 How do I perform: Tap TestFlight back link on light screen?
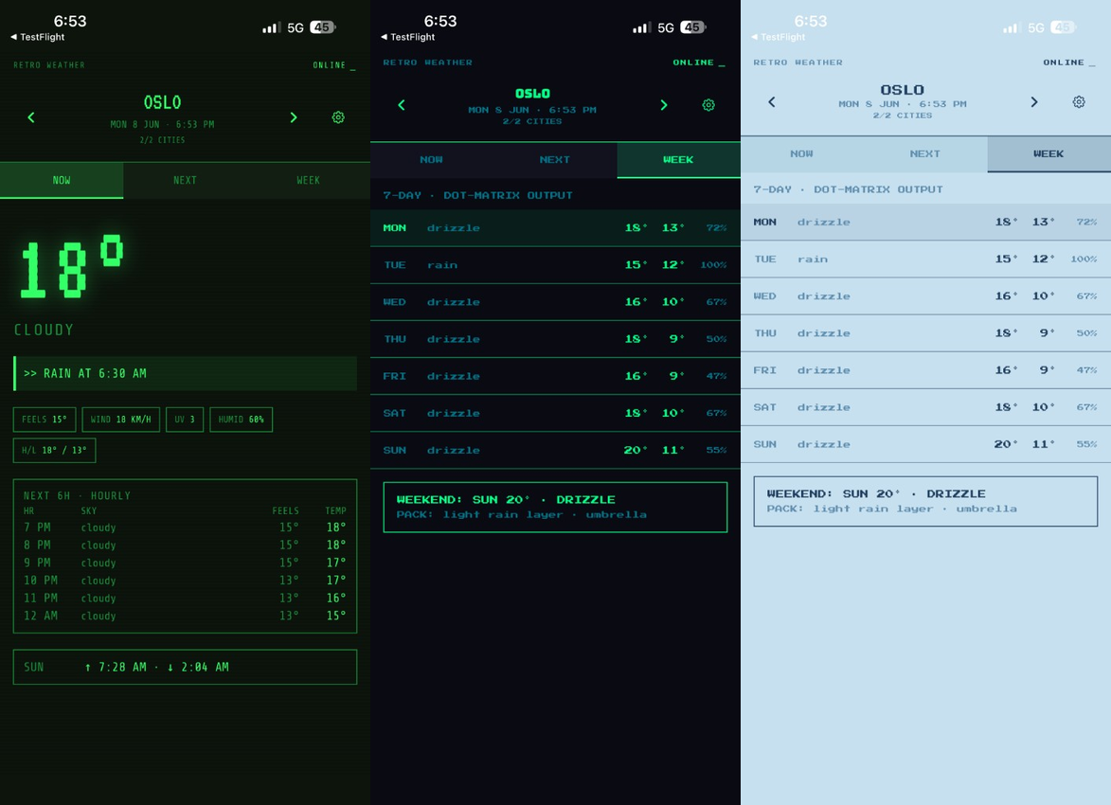(778, 37)
